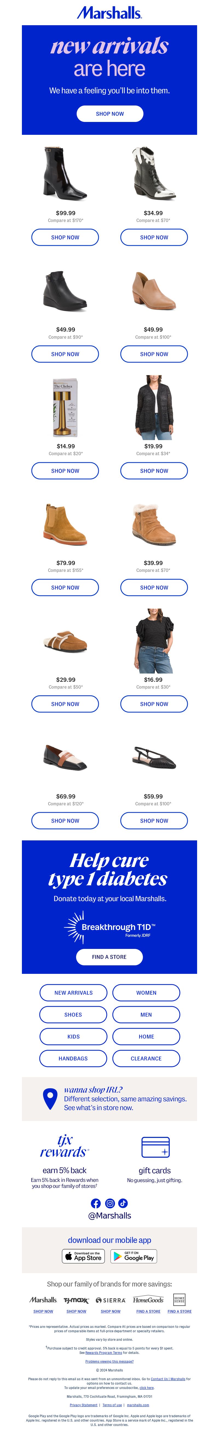219x1435 pixels.
Task: Tap the Download on the App Store badge
Action: 83,1256
